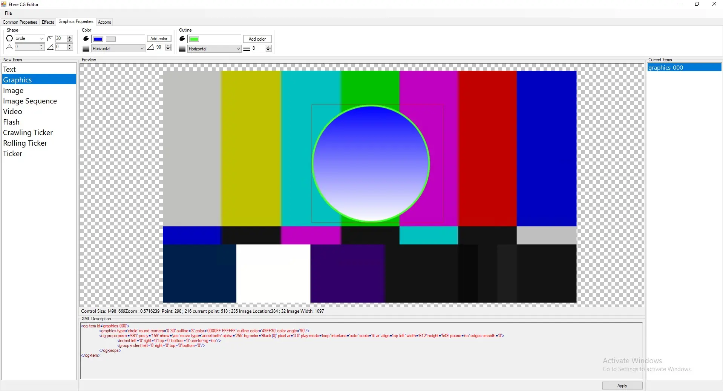Image resolution: width=723 pixels, height=391 pixels.
Task: Select the green outline color swatch
Action: [x=194, y=39]
